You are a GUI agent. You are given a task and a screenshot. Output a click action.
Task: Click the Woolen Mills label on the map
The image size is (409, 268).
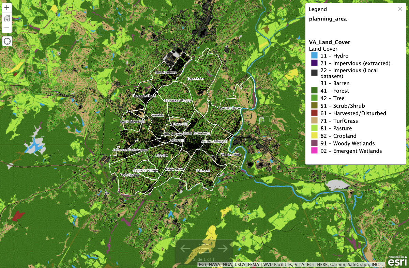point(231,155)
